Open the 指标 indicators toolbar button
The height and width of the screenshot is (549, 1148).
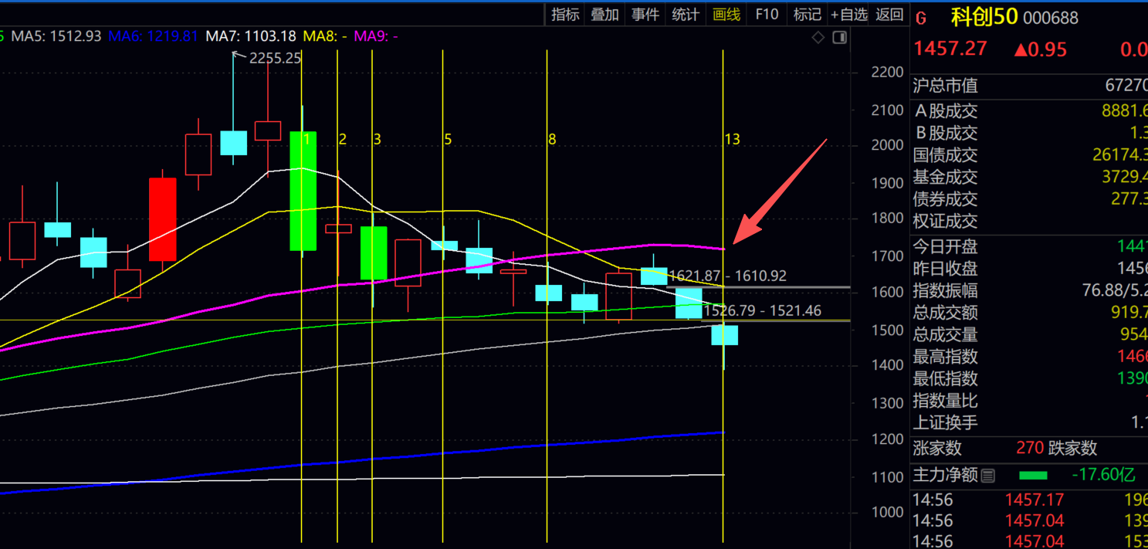(x=565, y=14)
